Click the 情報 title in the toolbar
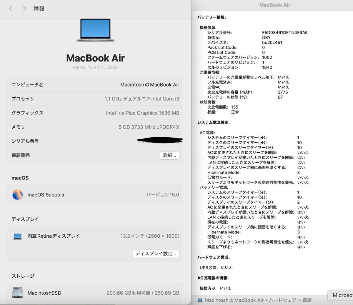This screenshot has height=305, width=353. coord(39,9)
